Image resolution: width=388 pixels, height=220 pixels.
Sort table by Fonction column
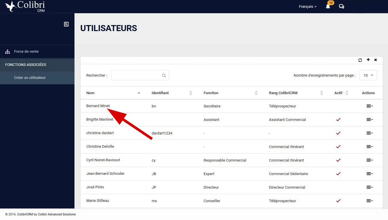click(230, 93)
